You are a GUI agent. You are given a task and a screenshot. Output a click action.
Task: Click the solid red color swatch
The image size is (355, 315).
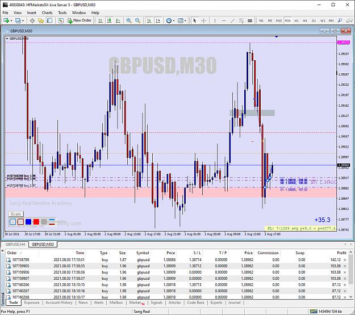36,222
